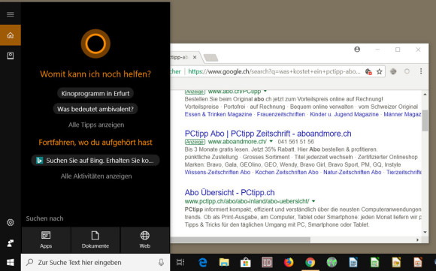Select Cortana Home icon in sidebar

pyautogui.click(x=11, y=35)
